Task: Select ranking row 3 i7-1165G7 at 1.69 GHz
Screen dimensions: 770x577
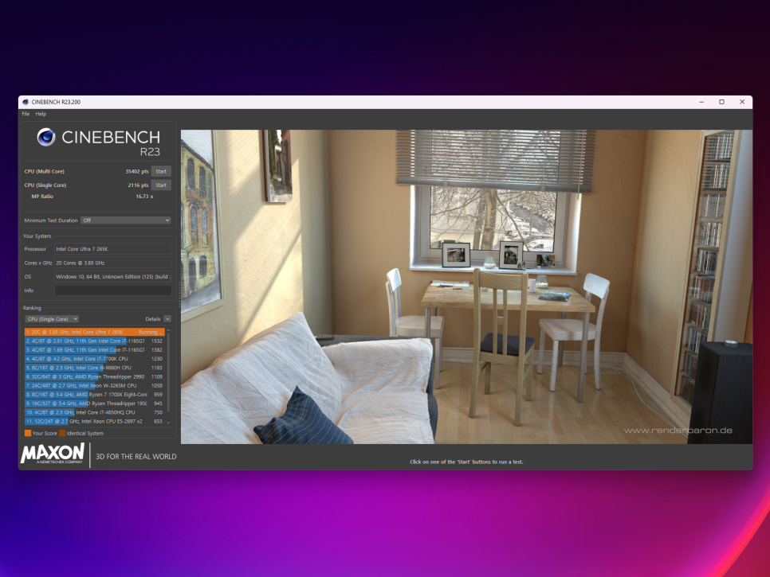Action: click(x=94, y=350)
